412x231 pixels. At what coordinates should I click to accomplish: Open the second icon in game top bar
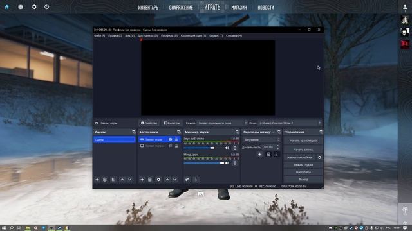click(21, 7)
